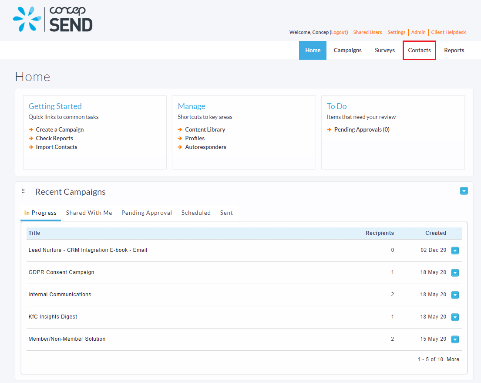This screenshot has width=481, height=383.
Task: Click the arrow icon next to Check Reports
Action: (x=30, y=138)
